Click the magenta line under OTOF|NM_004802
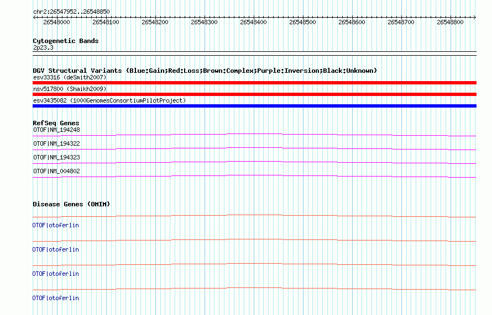Viewport: 492px width, 315px height. (x=254, y=175)
